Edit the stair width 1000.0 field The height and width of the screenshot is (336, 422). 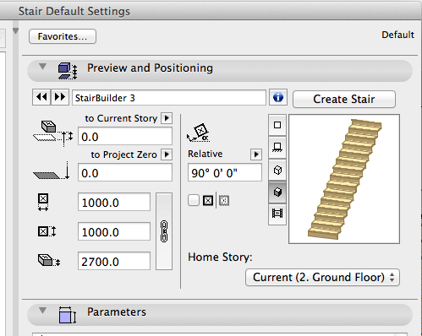point(114,202)
